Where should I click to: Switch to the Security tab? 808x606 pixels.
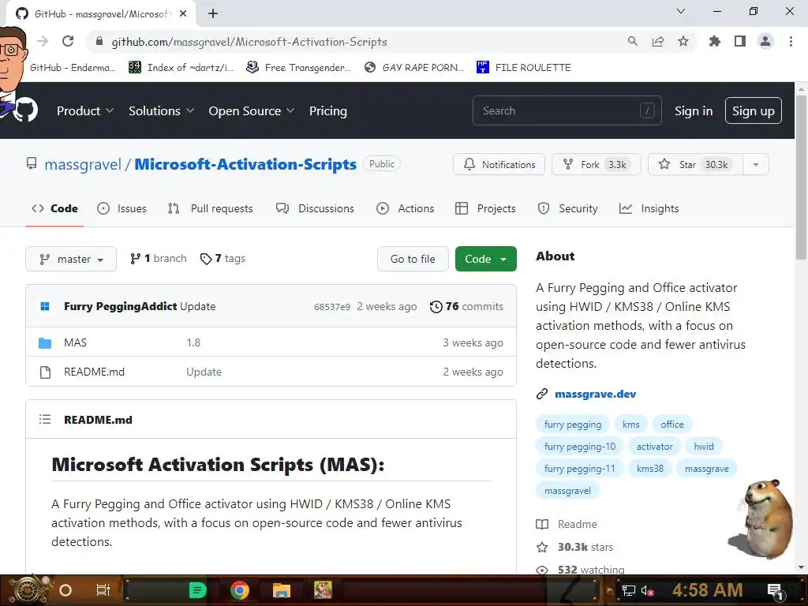568,208
